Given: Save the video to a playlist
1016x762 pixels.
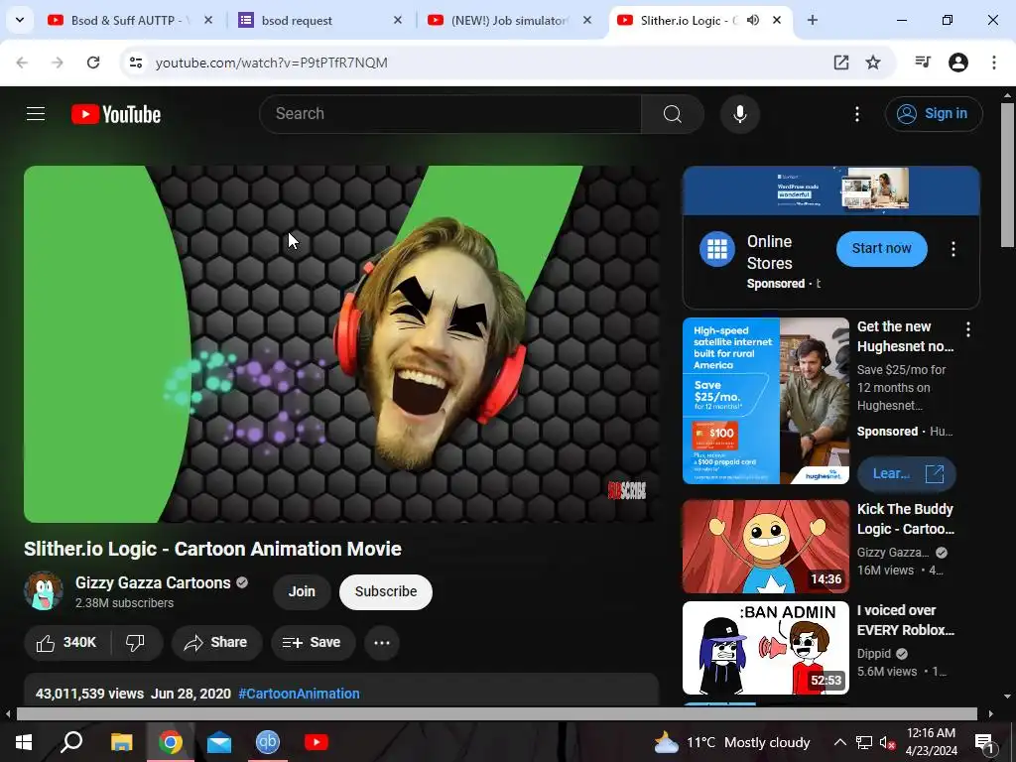Looking at the screenshot, I should coord(313,643).
